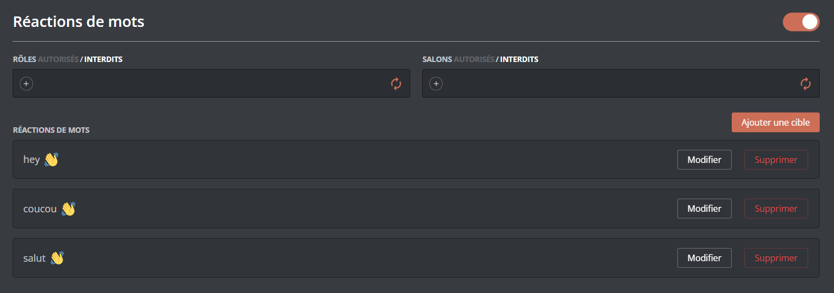Viewport: 834px width, 293px height.
Task: Click the waving hand emoji beside hey
Action: (x=51, y=160)
